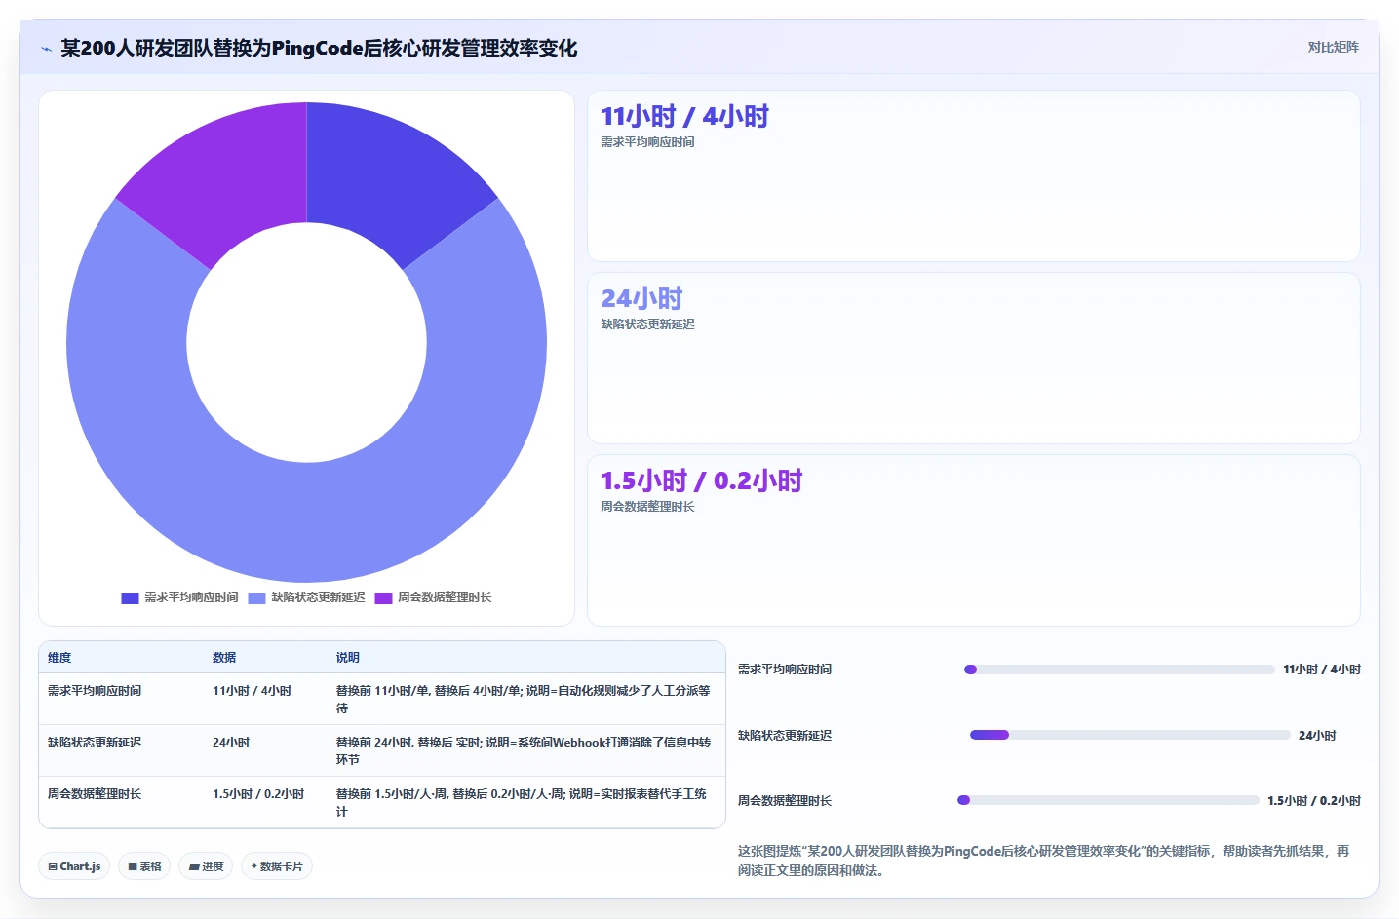Image resolution: width=1399 pixels, height=919 pixels.
Task: Click the title icon before 某200人研发团队
Action: click(x=46, y=49)
